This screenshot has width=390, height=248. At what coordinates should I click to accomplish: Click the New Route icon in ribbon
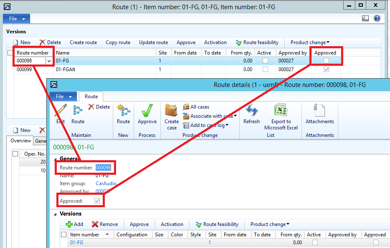[123, 111]
